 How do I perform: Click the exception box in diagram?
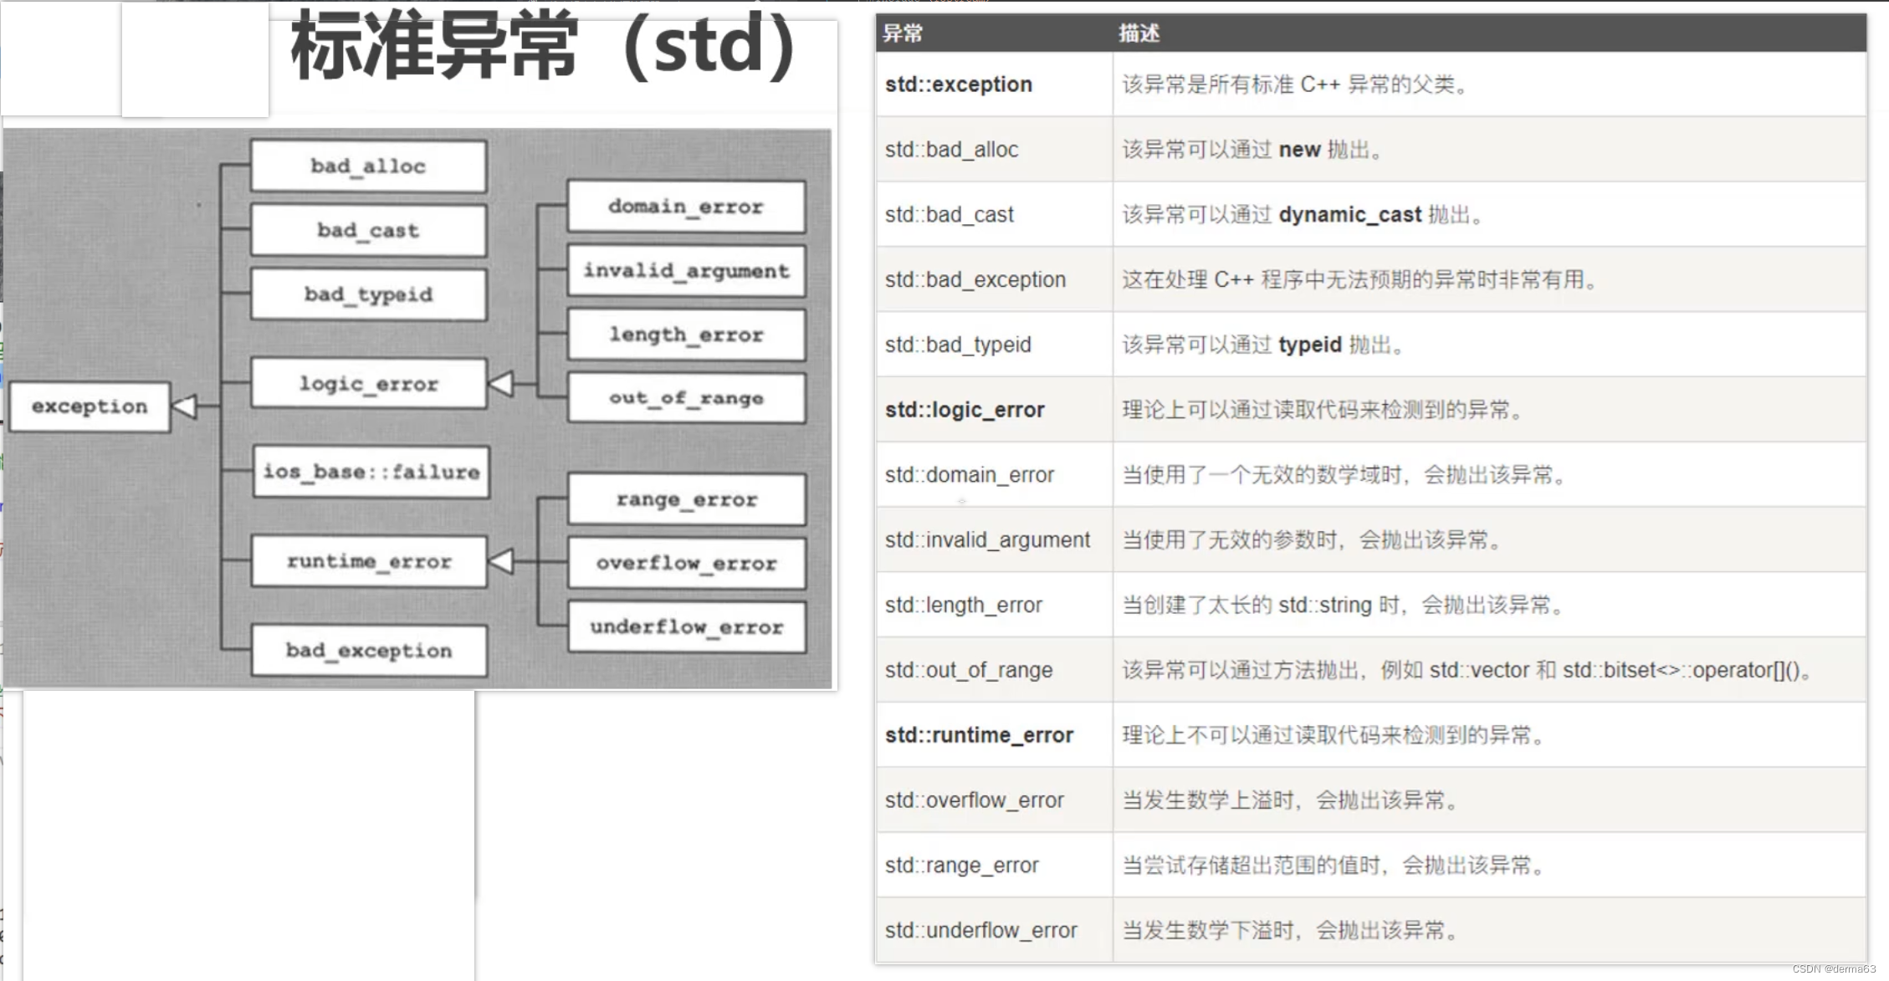(90, 407)
